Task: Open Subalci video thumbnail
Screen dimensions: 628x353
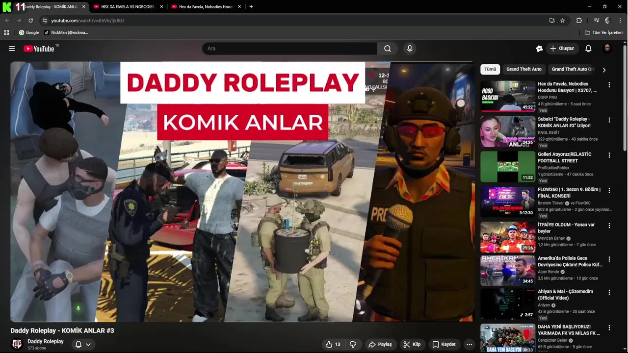Action: (x=508, y=131)
